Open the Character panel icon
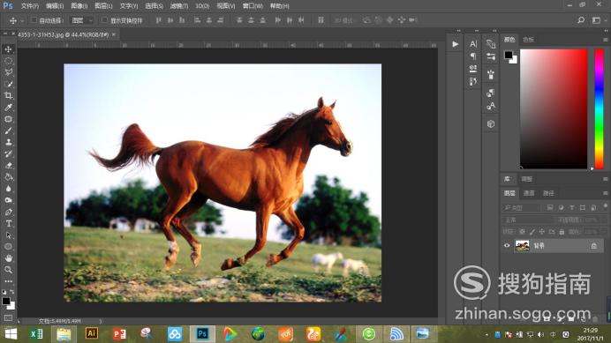The image size is (611, 343). point(473,44)
